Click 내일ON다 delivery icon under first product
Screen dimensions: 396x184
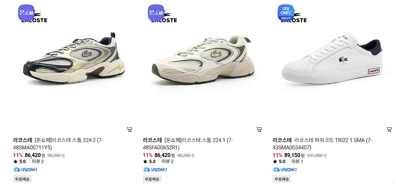25,170
